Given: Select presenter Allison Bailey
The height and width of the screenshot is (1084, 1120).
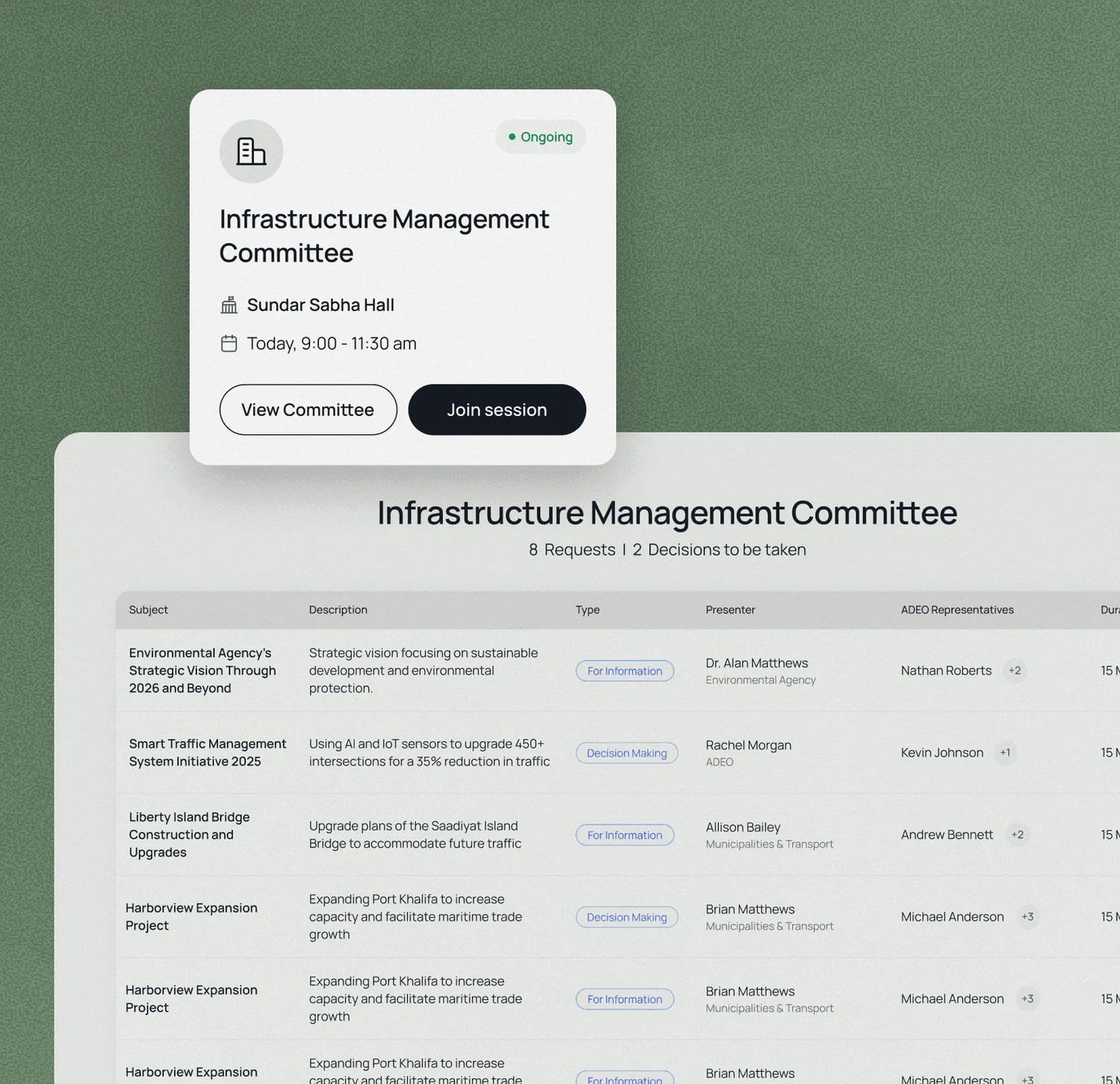Looking at the screenshot, I should tap(743, 827).
